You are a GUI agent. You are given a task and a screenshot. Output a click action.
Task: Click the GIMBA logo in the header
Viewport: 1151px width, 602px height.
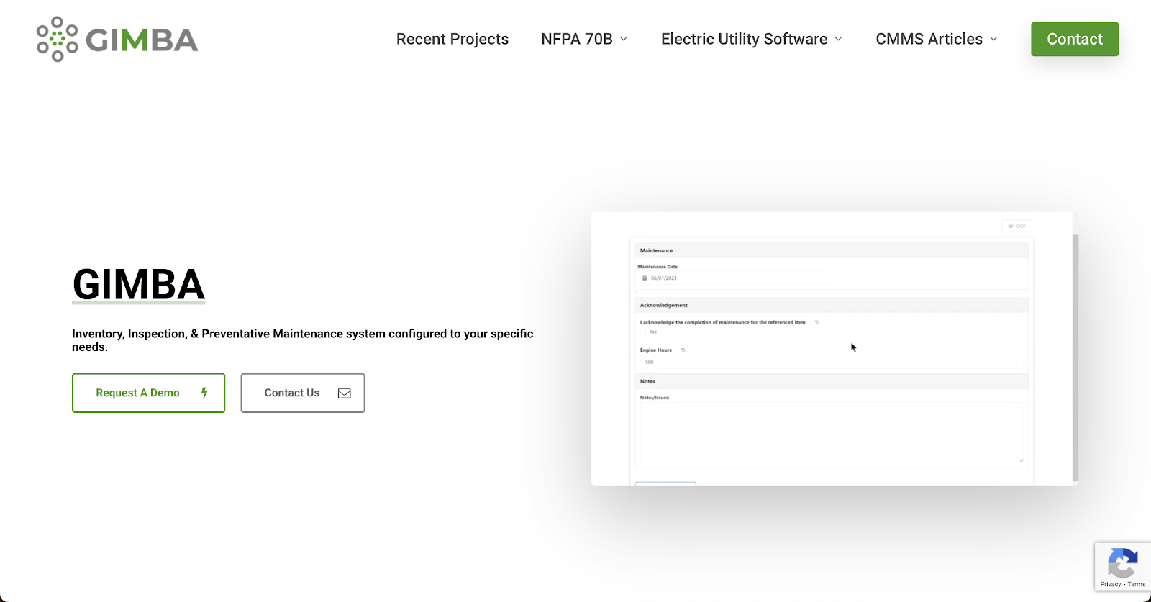[x=117, y=39]
